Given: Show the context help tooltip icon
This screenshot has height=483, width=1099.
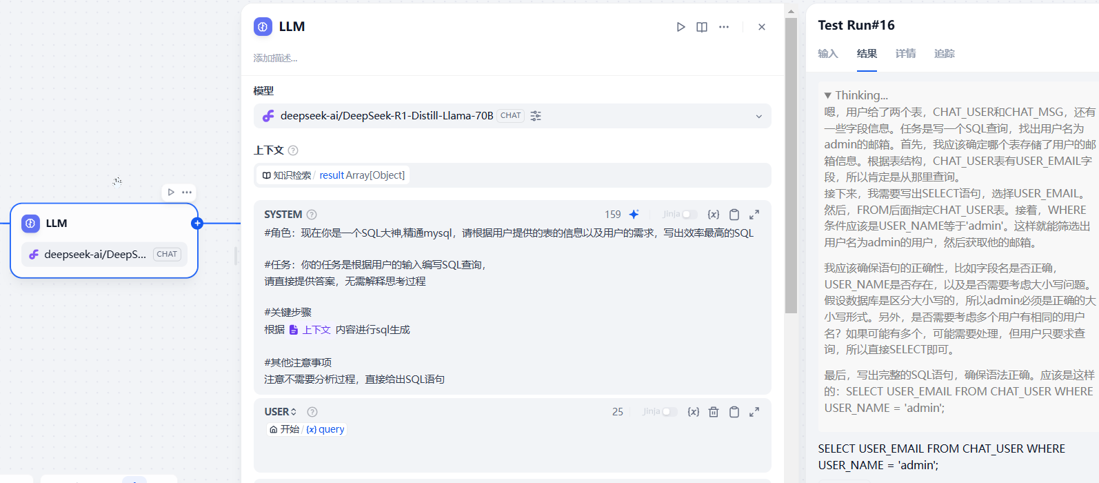Looking at the screenshot, I should [x=293, y=150].
